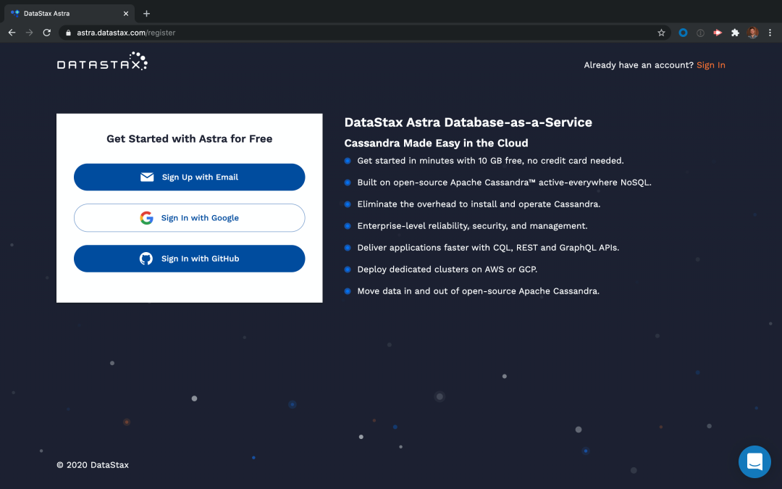The image size is (782, 489).
Task: Click the Sign Up with Email button
Action: click(x=190, y=177)
